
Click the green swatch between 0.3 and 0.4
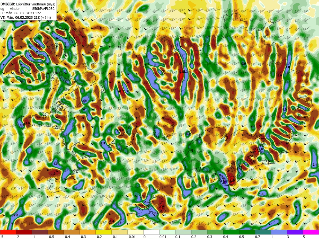[215, 232]
